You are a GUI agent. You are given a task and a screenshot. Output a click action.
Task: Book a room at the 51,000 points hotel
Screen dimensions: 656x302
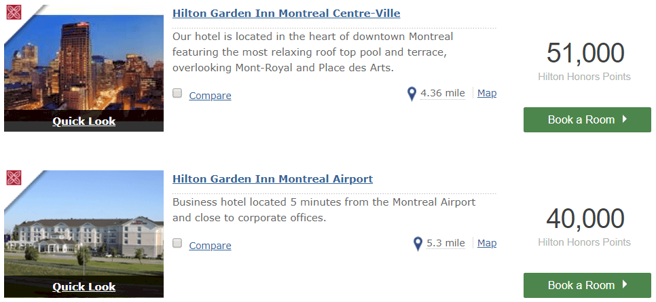coord(587,119)
